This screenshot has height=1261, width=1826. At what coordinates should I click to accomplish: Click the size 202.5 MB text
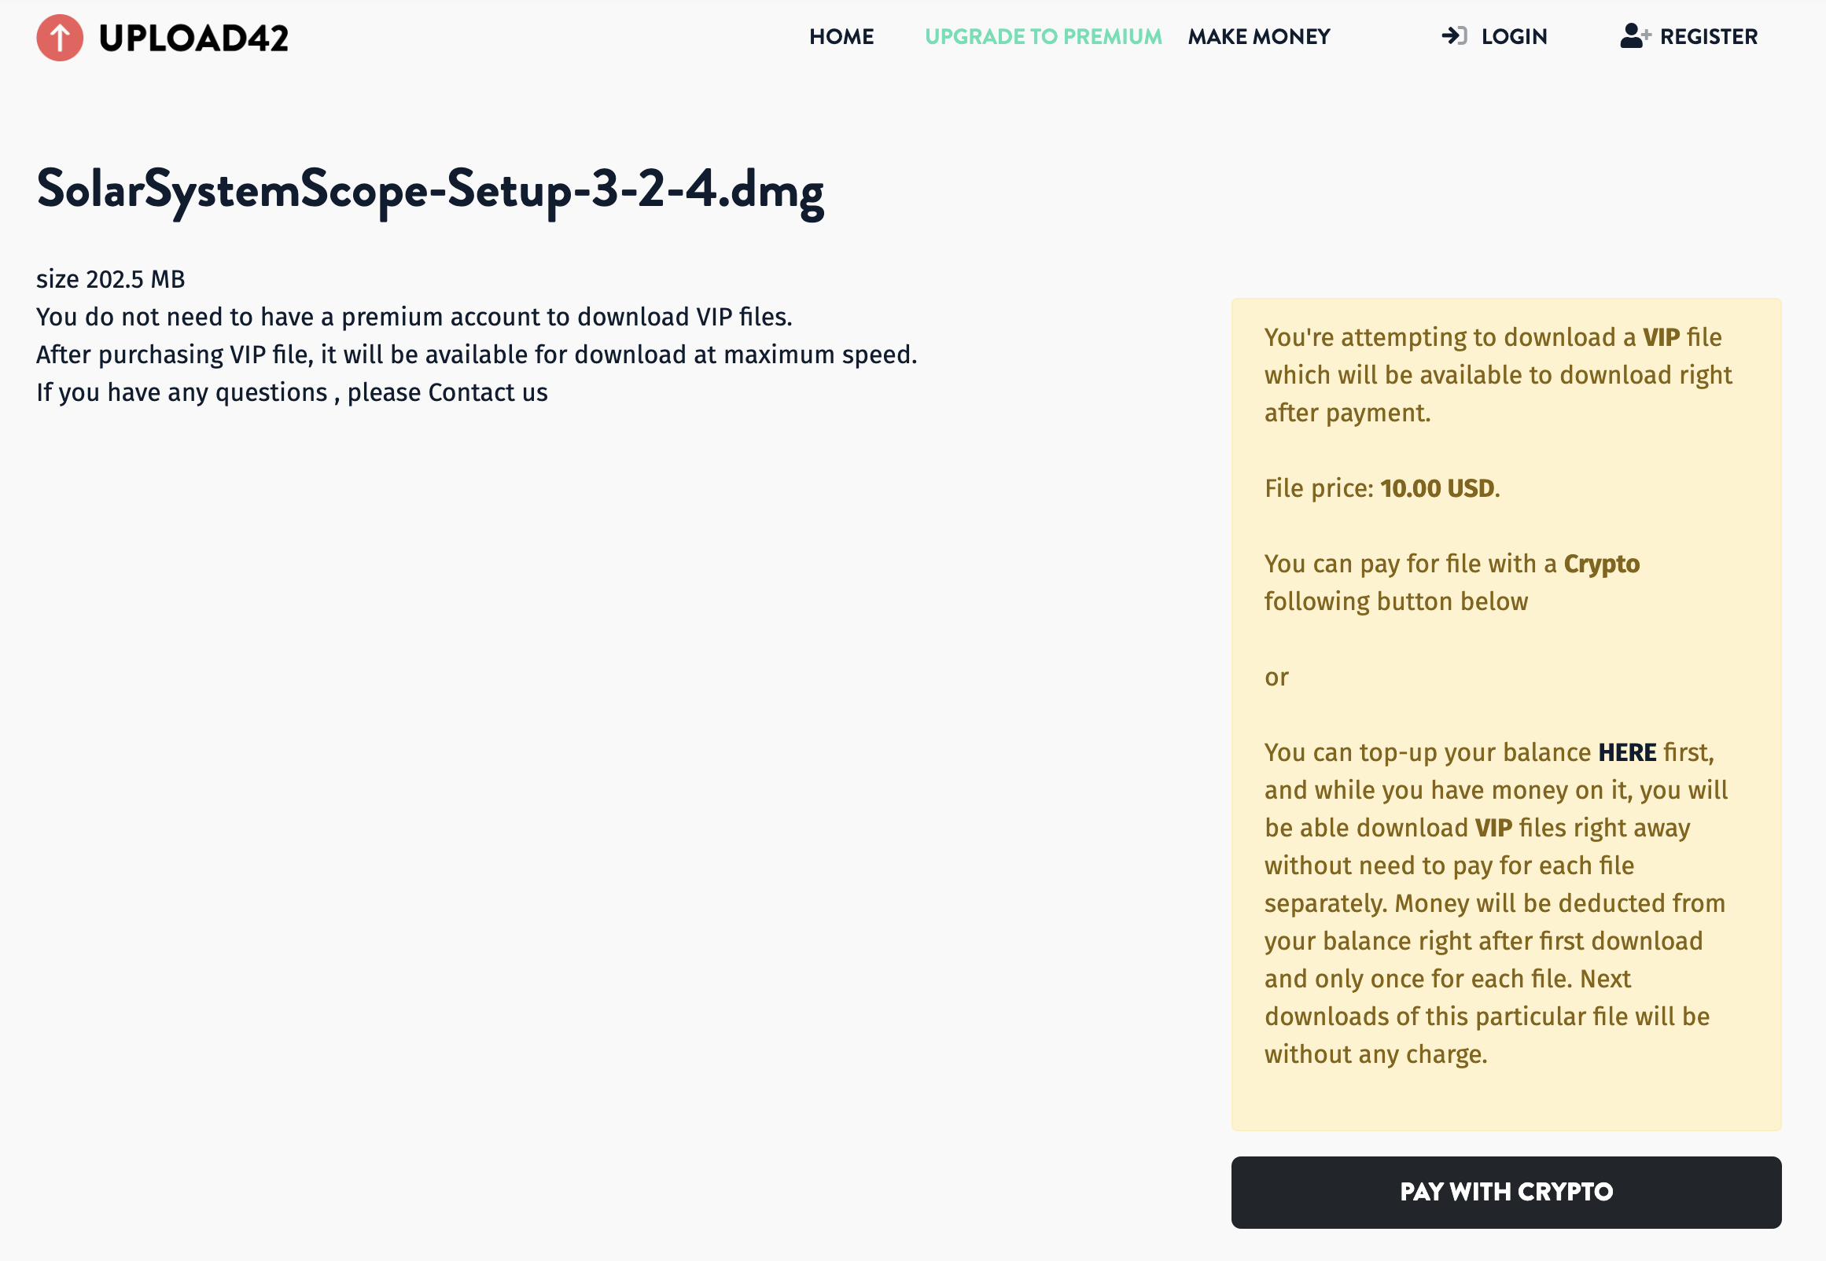click(111, 279)
